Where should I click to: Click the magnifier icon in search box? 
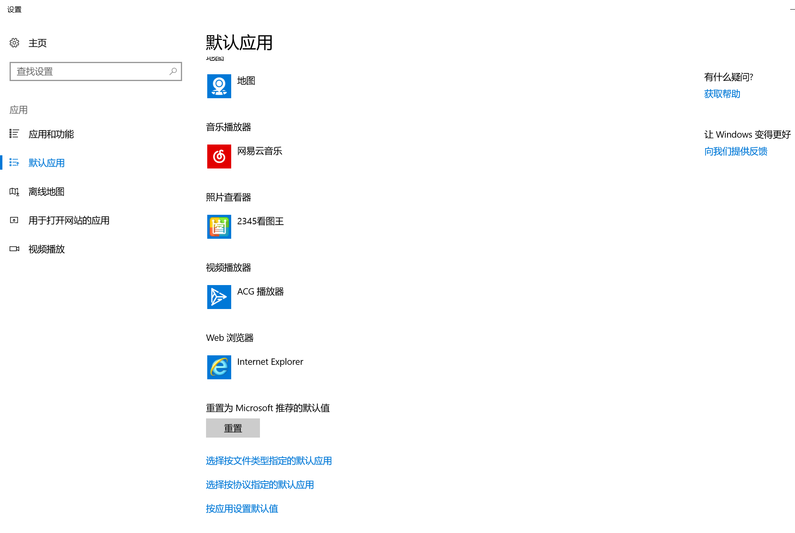(x=173, y=71)
